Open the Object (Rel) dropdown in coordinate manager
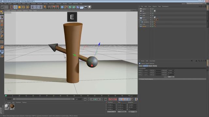209x117 pixels. tap(111, 112)
